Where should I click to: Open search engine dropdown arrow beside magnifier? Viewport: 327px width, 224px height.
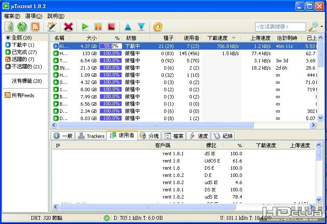(x=321, y=27)
